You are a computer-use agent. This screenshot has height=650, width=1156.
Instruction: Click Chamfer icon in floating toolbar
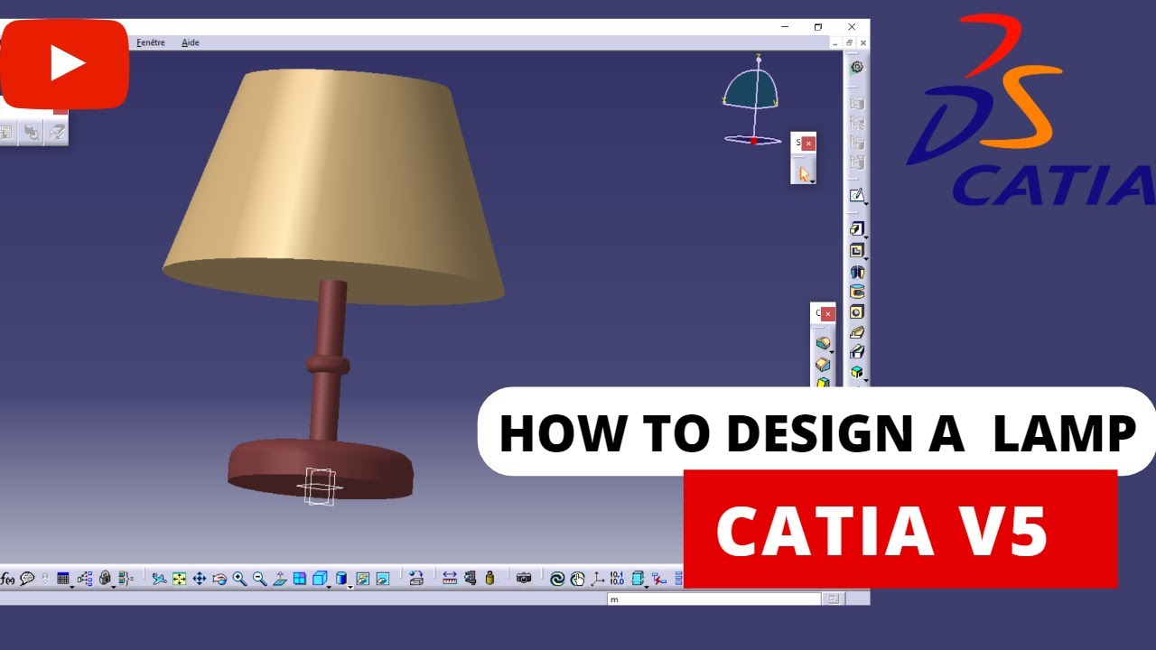coord(823,365)
